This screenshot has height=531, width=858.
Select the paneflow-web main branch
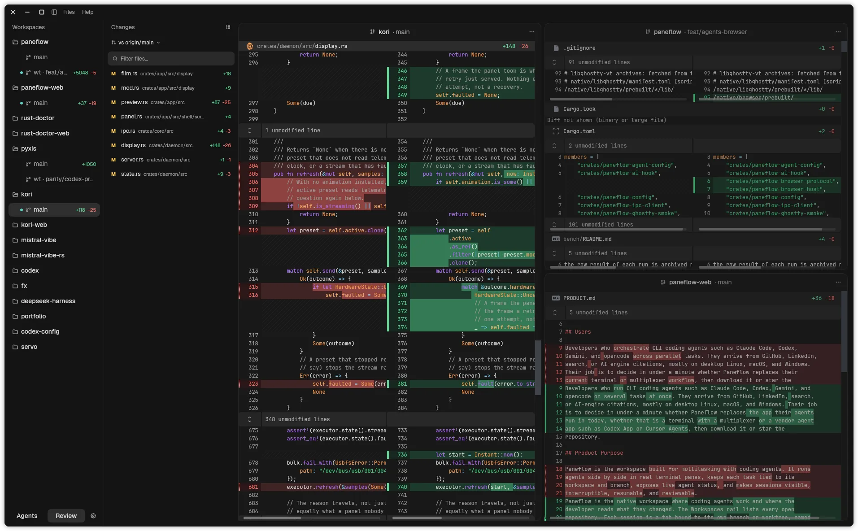[x=54, y=103]
